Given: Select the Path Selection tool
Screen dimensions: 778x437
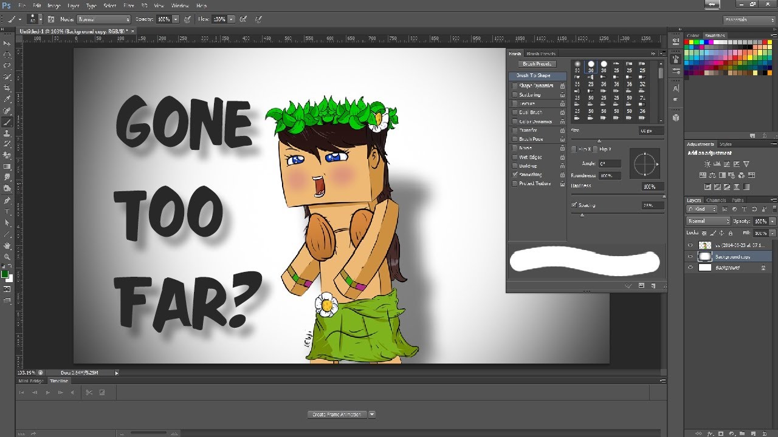Looking at the screenshot, I should click(7, 223).
